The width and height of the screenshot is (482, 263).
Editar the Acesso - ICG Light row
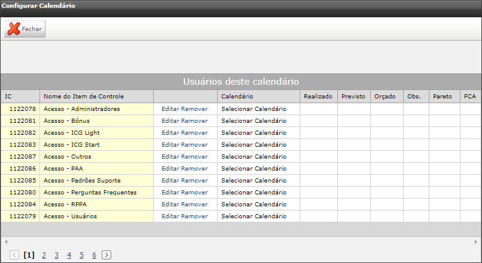(170, 133)
